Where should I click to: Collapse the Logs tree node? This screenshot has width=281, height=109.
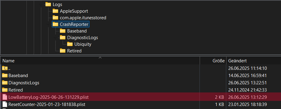pyautogui.click(x=41, y=4)
